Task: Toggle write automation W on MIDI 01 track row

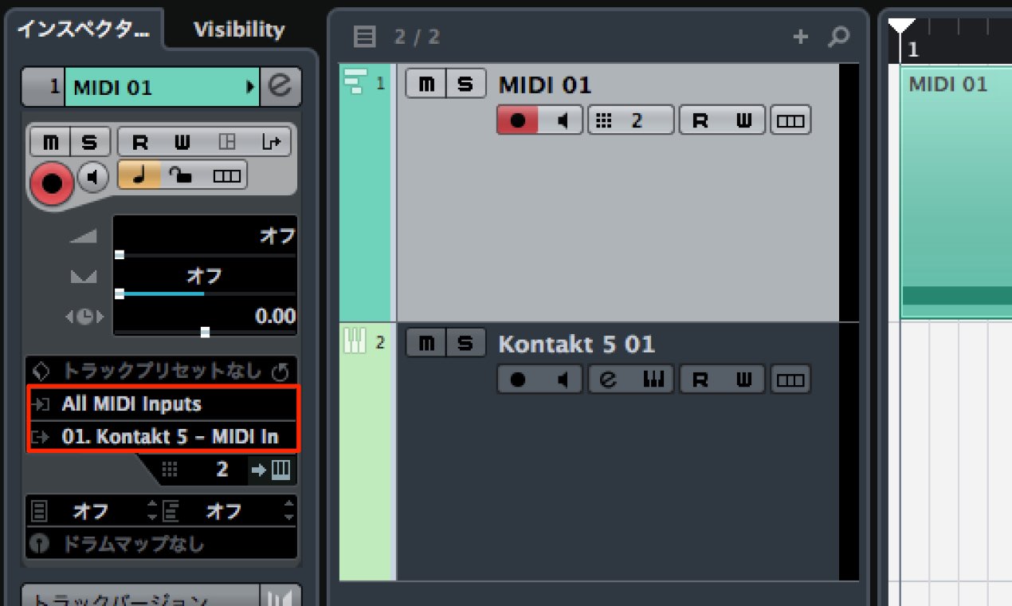Action: click(743, 120)
